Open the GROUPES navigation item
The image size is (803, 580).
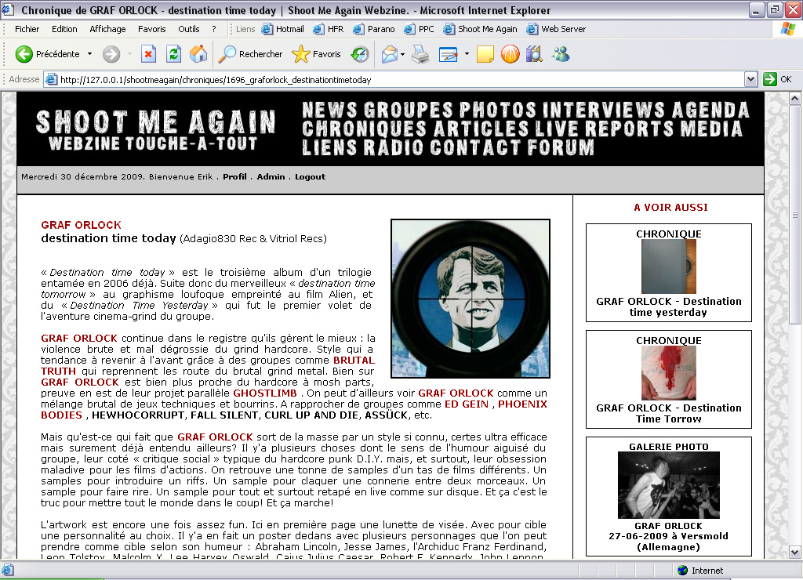[x=408, y=110]
